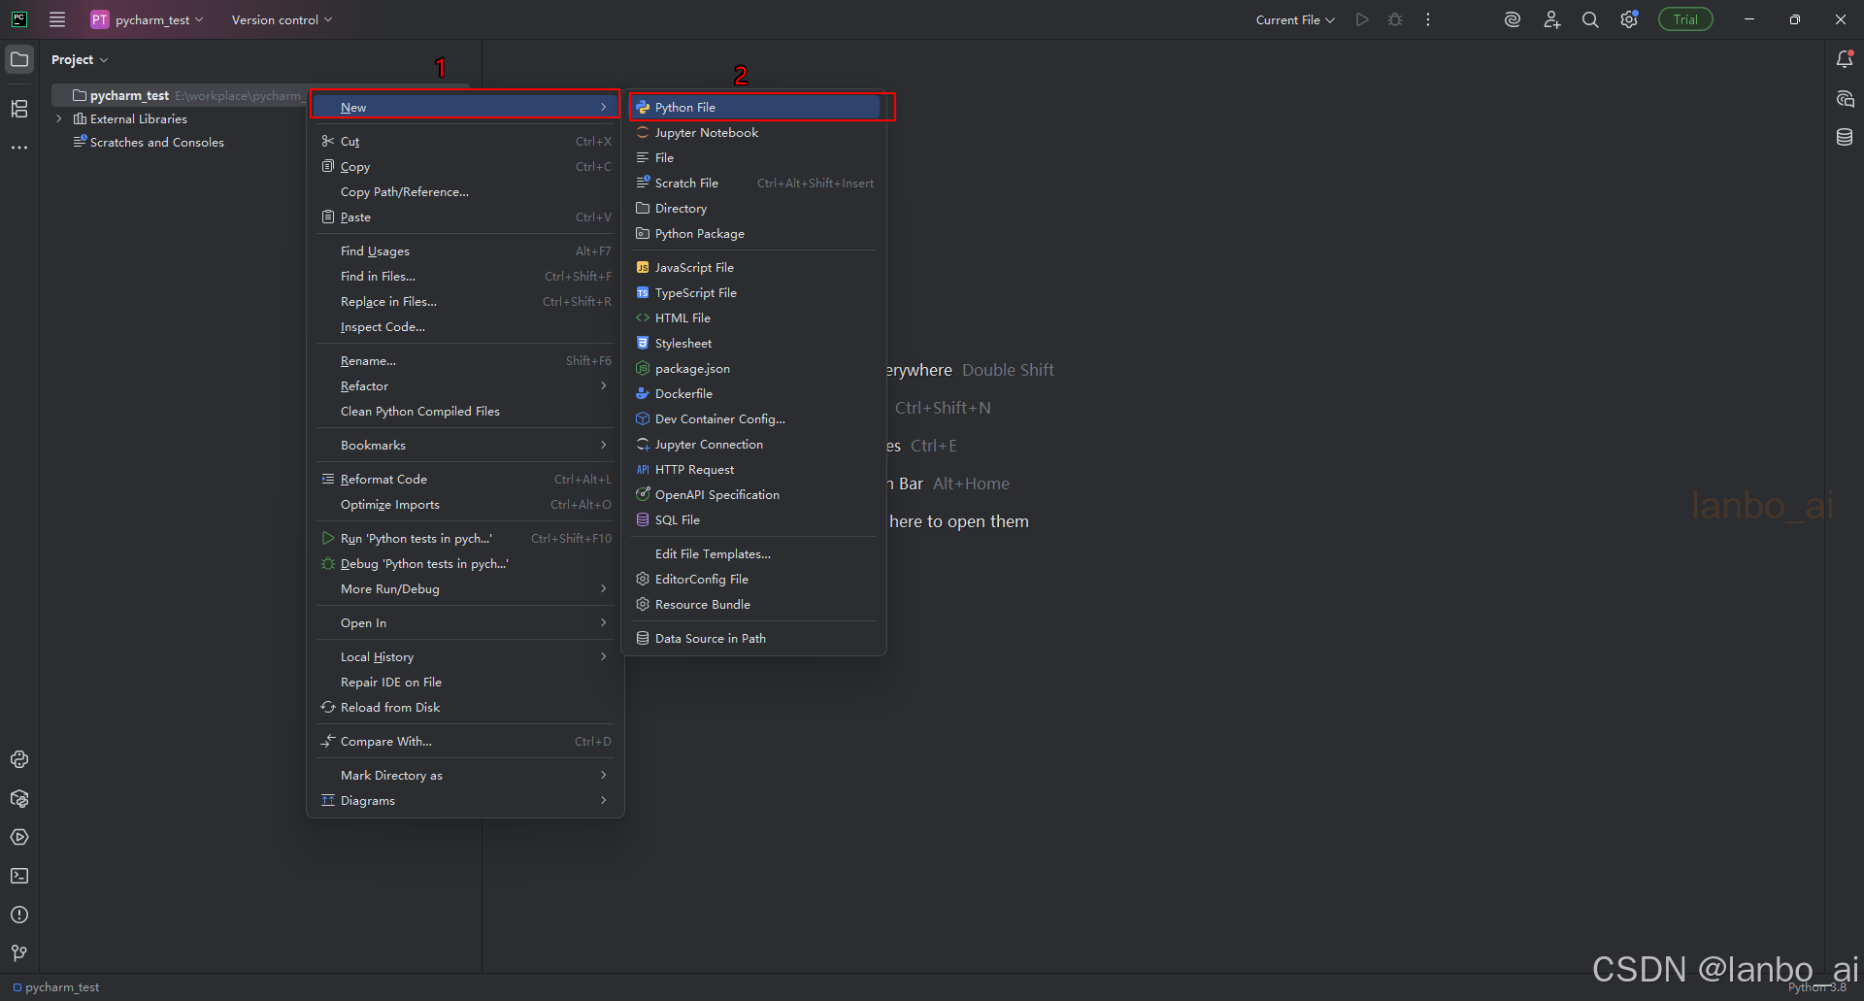
Task: Open the Database tool window
Action: [x=1846, y=137]
